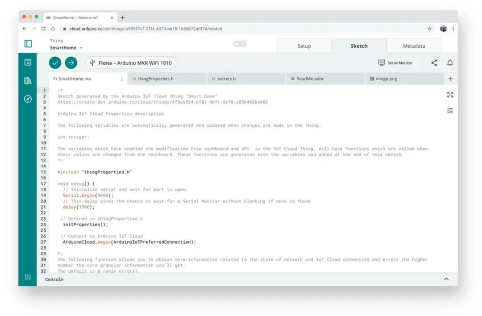Go forward in browser
482x316 pixels.
34,29
